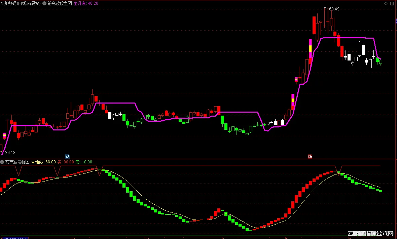Viewport: 397px width, 239px height.
Task: Expand the 苍穹波段主图 indicator dropdown
Action: 45,3
